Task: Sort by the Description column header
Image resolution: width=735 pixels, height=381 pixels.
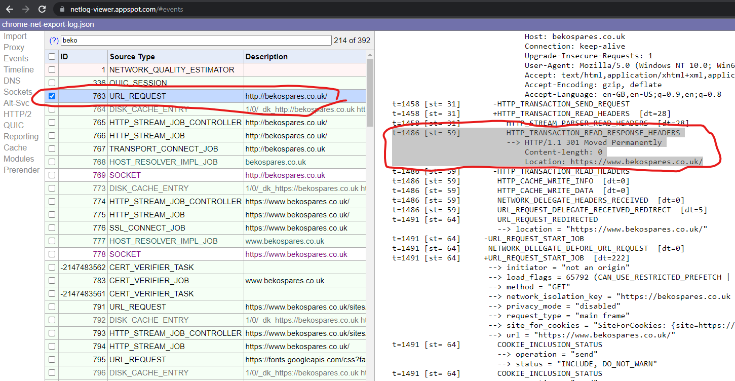Action: 304,57
